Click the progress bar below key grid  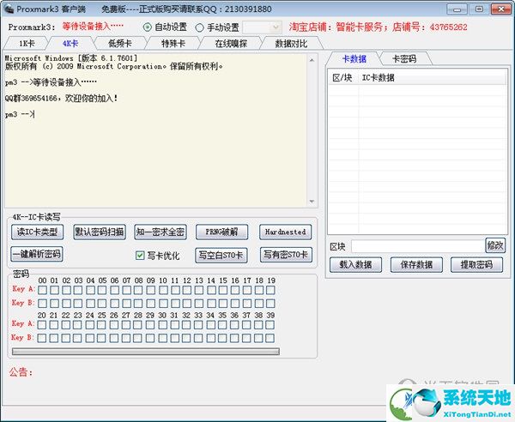pyautogui.click(x=146, y=352)
